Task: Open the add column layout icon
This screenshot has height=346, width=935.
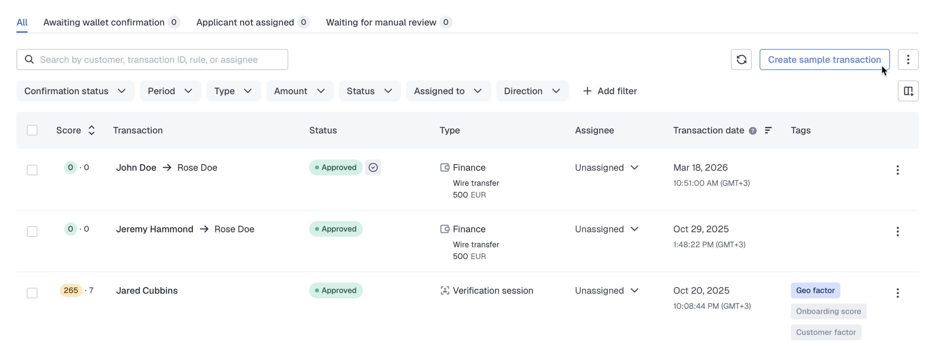Action: 907,91
